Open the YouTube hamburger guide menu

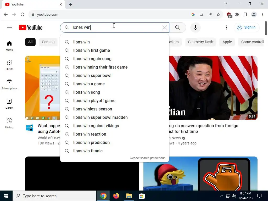[9, 27]
